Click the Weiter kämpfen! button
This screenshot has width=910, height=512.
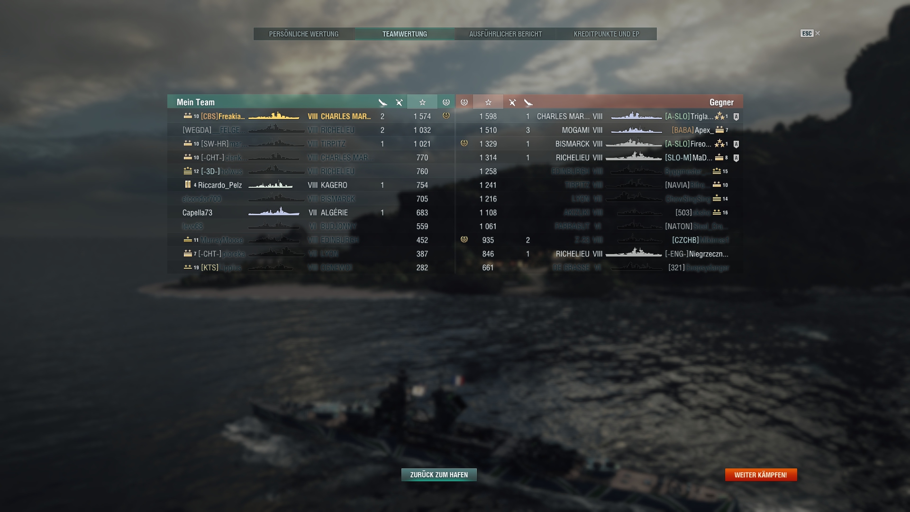pyautogui.click(x=761, y=475)
